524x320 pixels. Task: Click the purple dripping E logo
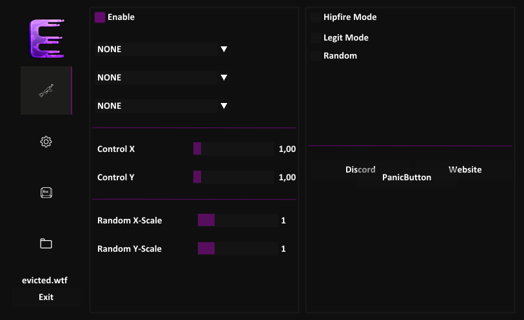coord(46,39)
